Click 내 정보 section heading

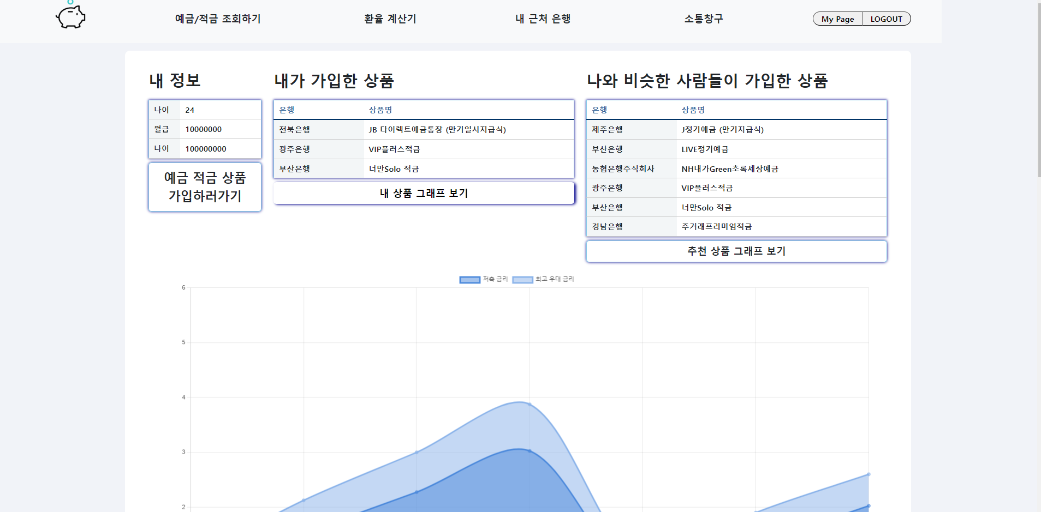175,81
